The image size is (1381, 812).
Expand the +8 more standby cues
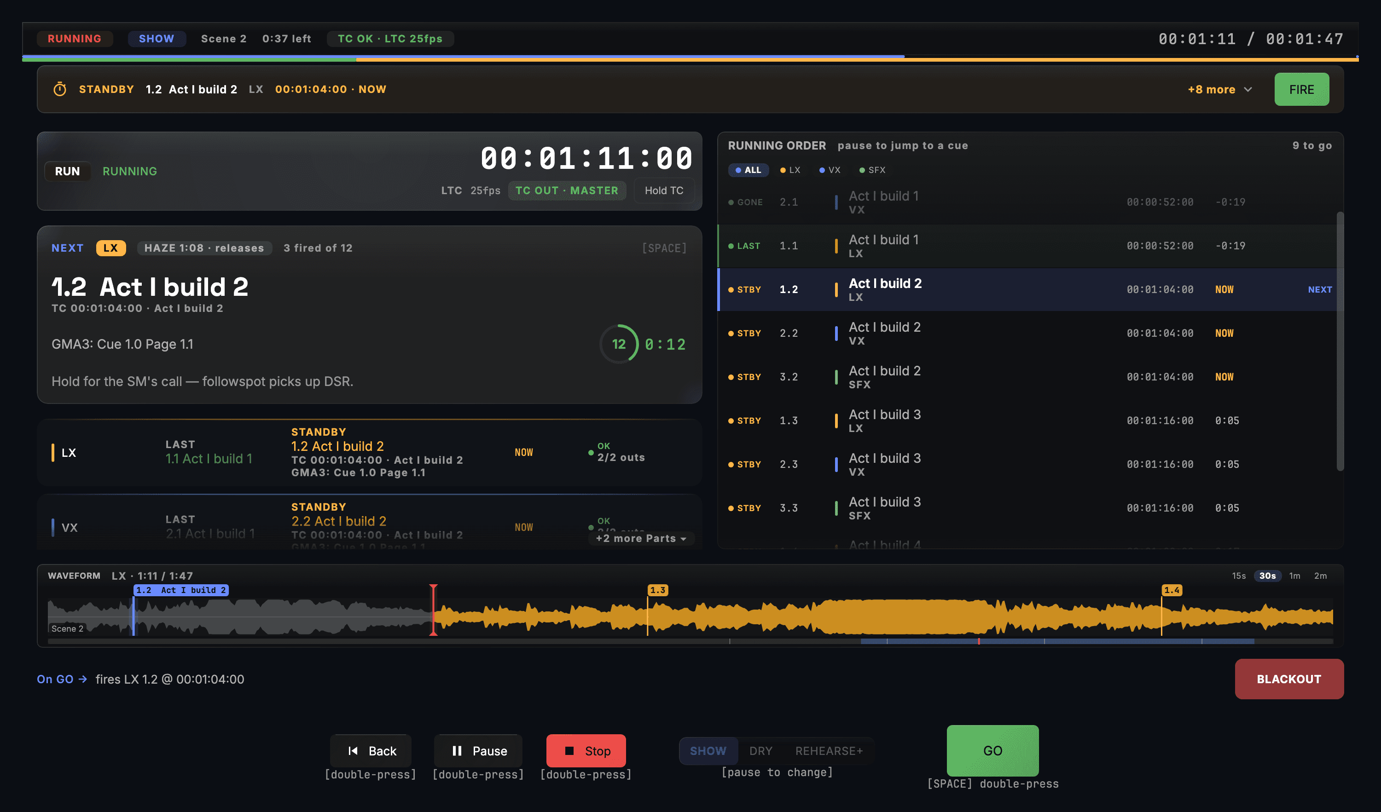pos(1220,89)
